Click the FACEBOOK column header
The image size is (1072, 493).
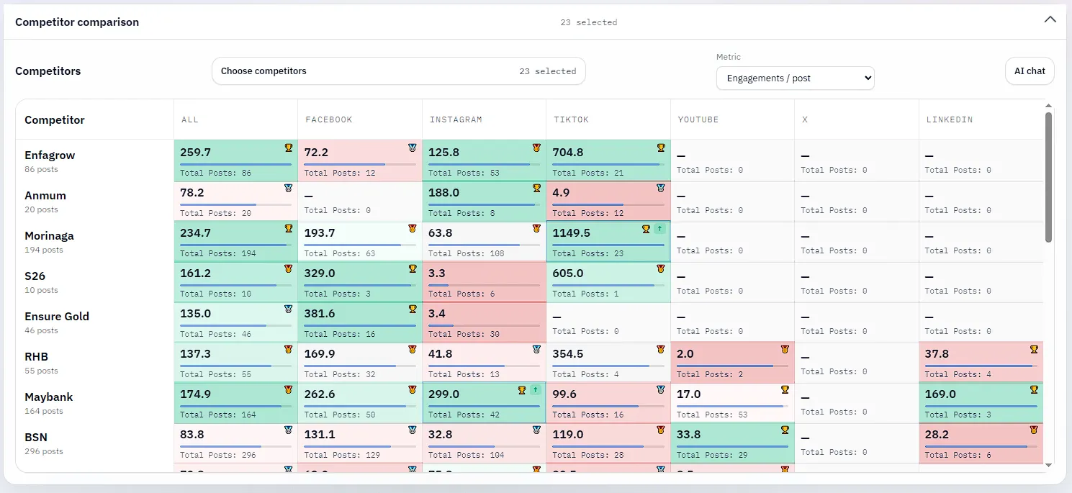tap(329, 119)
